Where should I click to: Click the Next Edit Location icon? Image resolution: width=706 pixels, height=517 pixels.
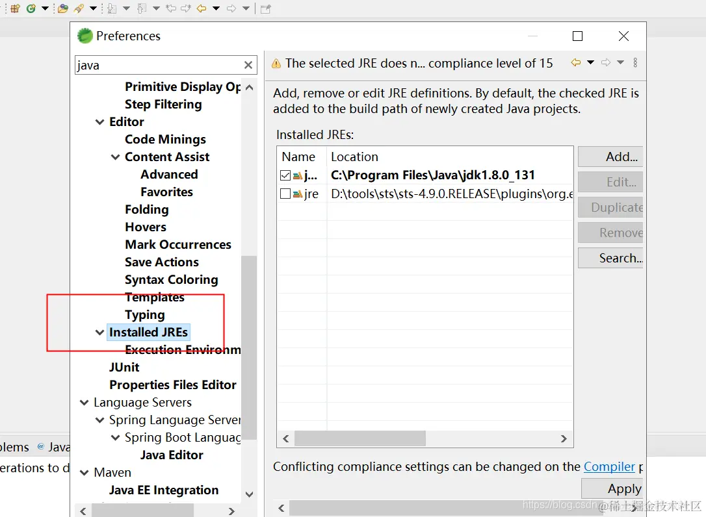186,8
